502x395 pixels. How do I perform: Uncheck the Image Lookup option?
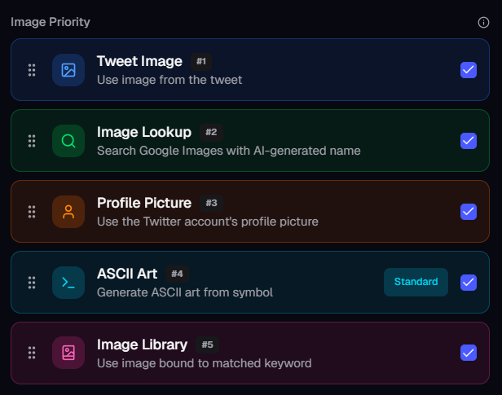tap(469, 141)
